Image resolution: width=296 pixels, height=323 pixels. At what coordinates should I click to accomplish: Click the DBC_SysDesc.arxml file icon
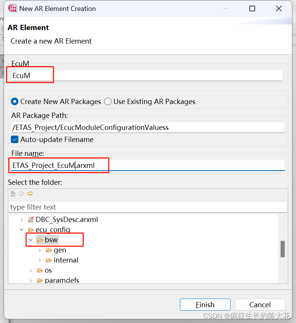[x=32, y=219]
